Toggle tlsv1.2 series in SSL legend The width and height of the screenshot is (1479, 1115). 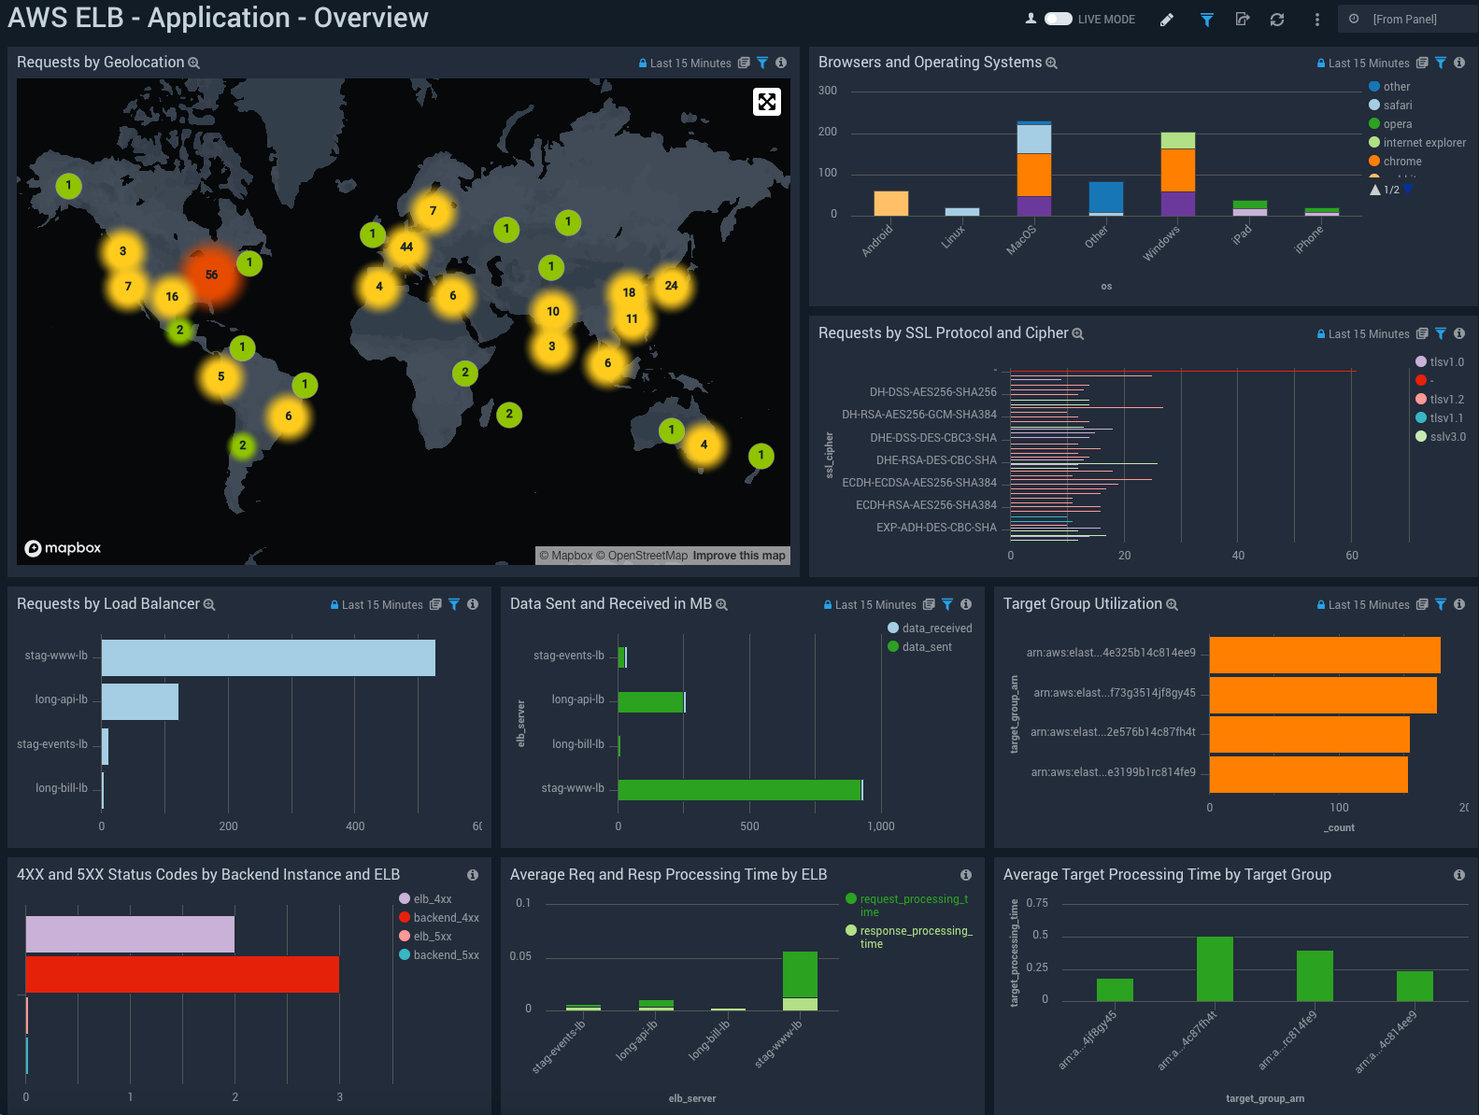(x=1446, y=400)
